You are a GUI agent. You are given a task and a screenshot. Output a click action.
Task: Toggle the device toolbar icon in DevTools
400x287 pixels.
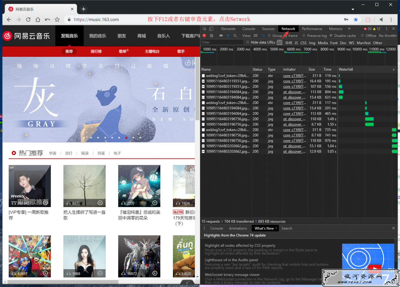[212, 29]
